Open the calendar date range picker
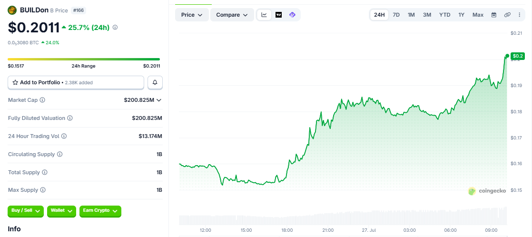 tap(494, 15)
